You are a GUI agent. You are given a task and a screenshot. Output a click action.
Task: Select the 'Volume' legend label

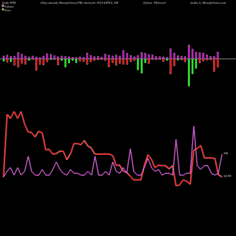coord(9,7)
